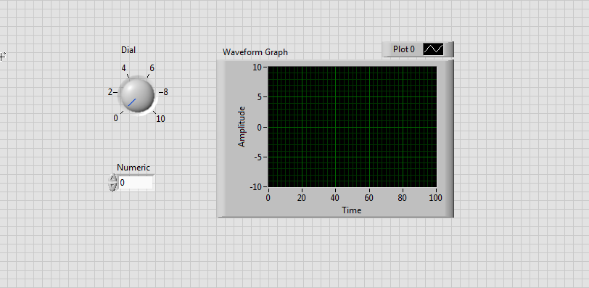The image size is (589, 288).
Task: Click the Y-axis minimum value -10
Action: (x=255, y=187)
